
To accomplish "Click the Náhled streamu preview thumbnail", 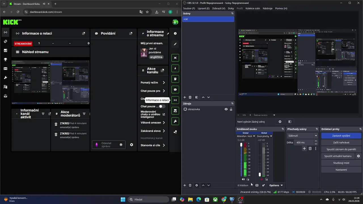I will point(50,82).
